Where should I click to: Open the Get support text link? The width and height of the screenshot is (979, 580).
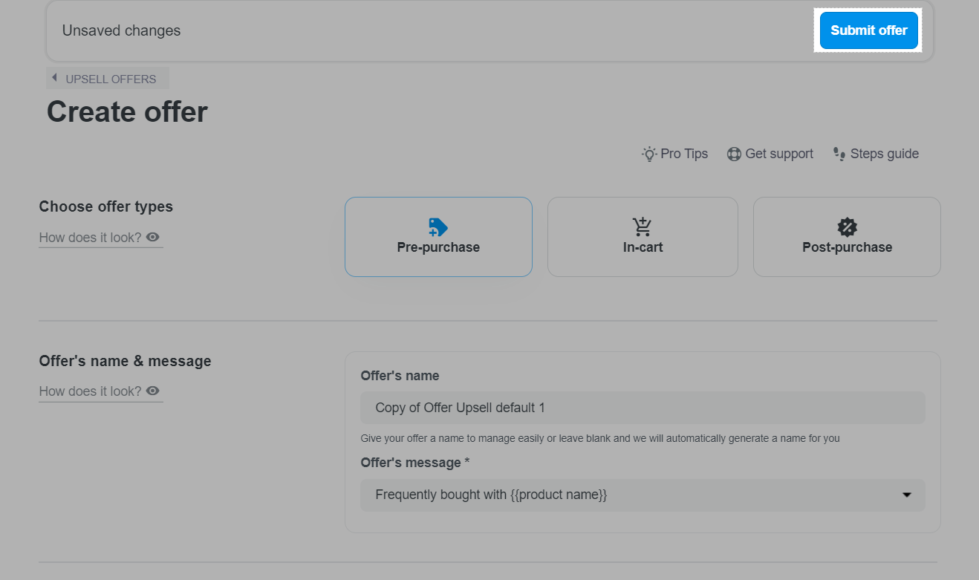(x=778, y=154)
